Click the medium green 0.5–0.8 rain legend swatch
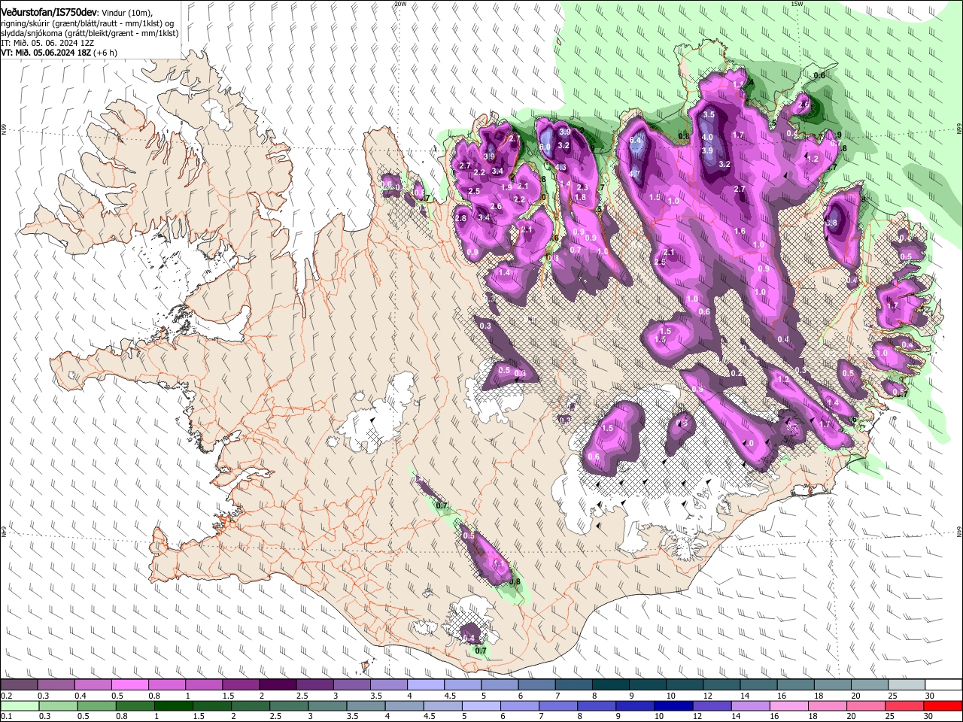The image size is (963, 722). pos(97,705)
